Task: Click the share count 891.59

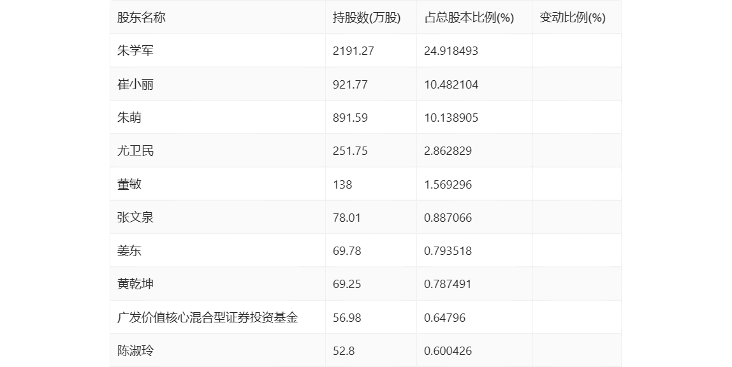Action: coord(350,117)
